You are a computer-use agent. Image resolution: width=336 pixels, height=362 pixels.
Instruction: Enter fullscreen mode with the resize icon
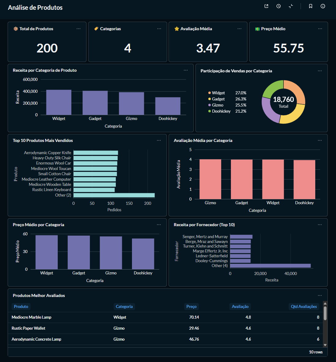(x=290, y=6)
